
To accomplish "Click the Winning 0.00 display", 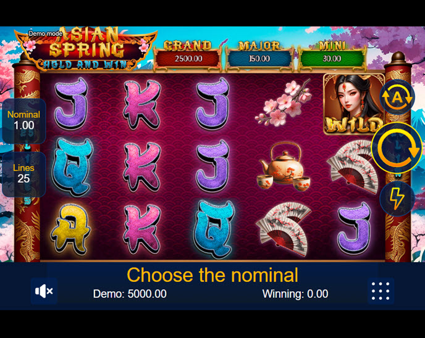I will point(295,294).
